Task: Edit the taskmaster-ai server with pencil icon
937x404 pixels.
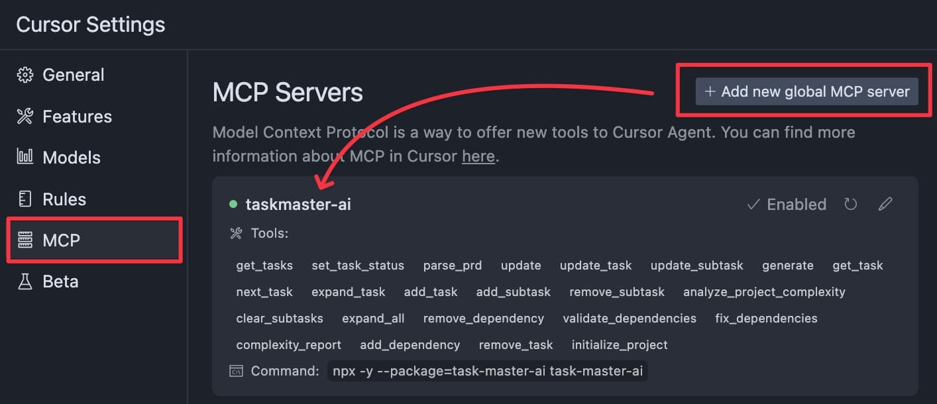Action: pos(885,204)
